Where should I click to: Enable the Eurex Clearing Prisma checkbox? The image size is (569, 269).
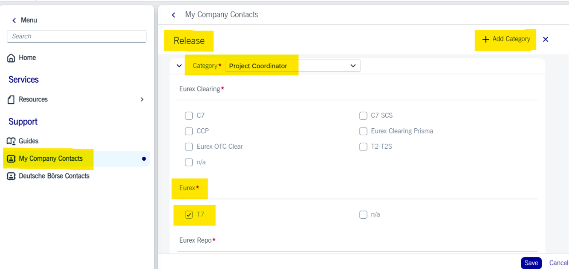363,131
